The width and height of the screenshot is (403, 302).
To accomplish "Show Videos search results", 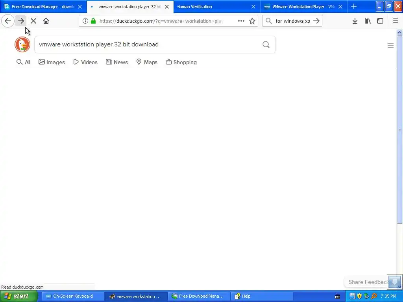I will click(85, 62).
